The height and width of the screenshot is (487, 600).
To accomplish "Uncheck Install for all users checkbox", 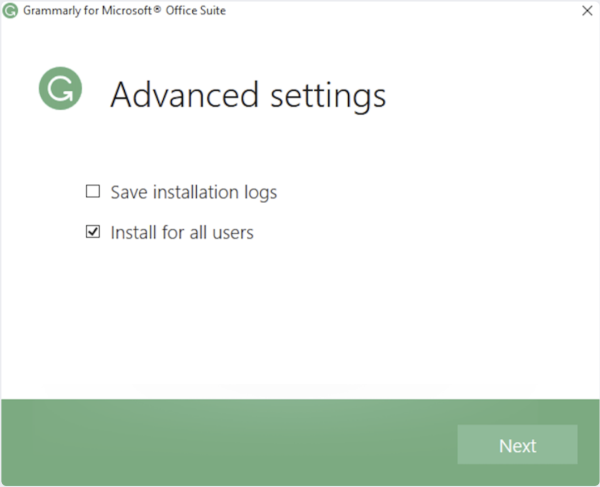I will tap(92, 232).
